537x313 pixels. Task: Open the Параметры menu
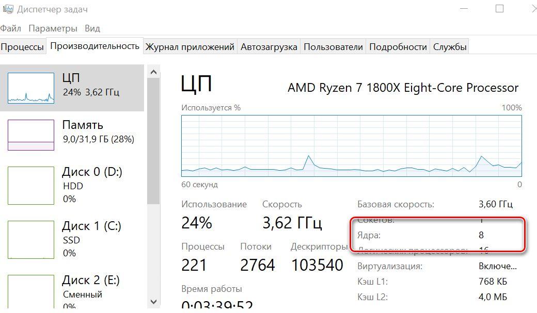tap(53, 28)
